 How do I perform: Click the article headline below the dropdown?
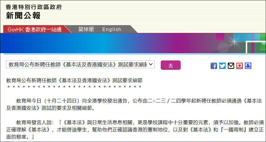(74, 80)
